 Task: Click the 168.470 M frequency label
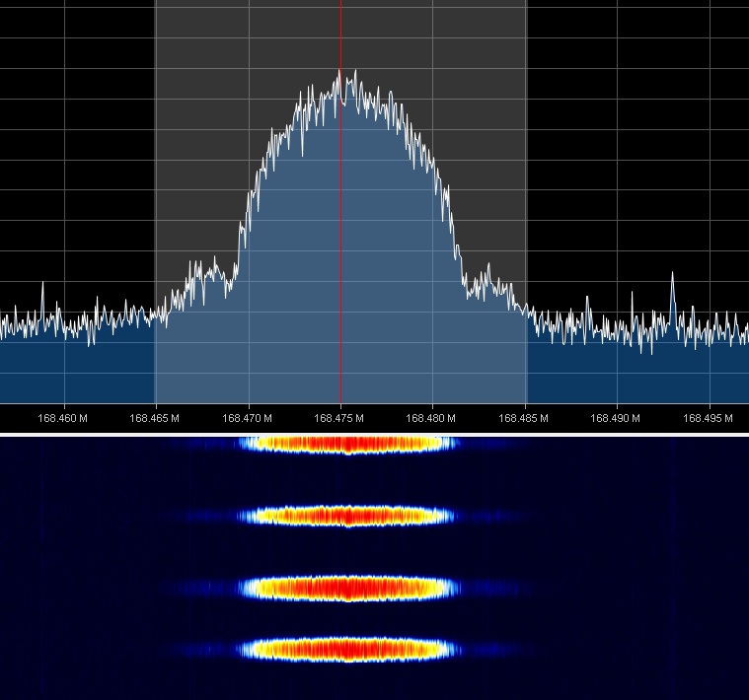click(x=247, y=418)
